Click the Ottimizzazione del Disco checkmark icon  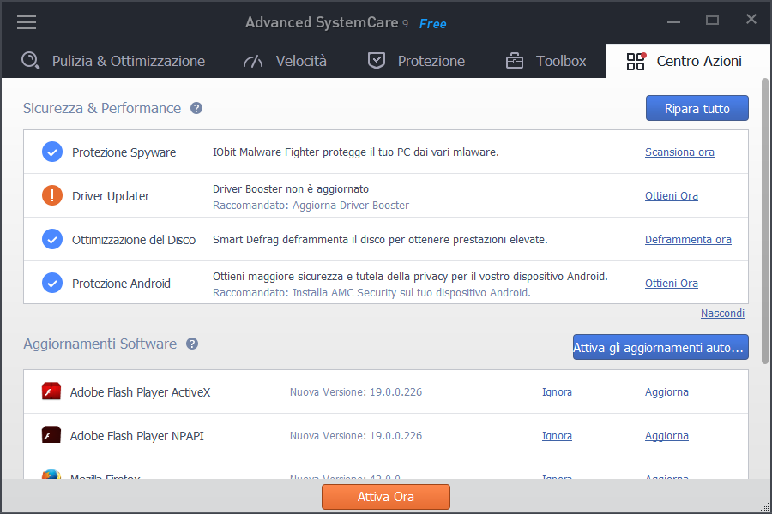click(x=52, y=240)
